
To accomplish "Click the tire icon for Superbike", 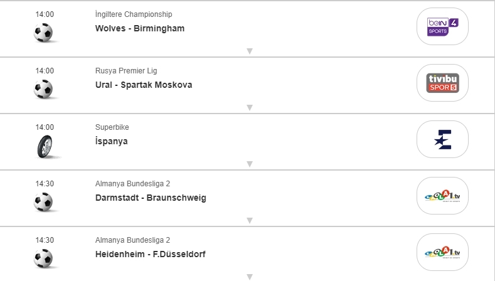I will (44, 146).
